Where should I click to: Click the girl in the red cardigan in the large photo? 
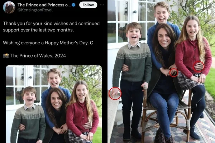click(192, 54)
